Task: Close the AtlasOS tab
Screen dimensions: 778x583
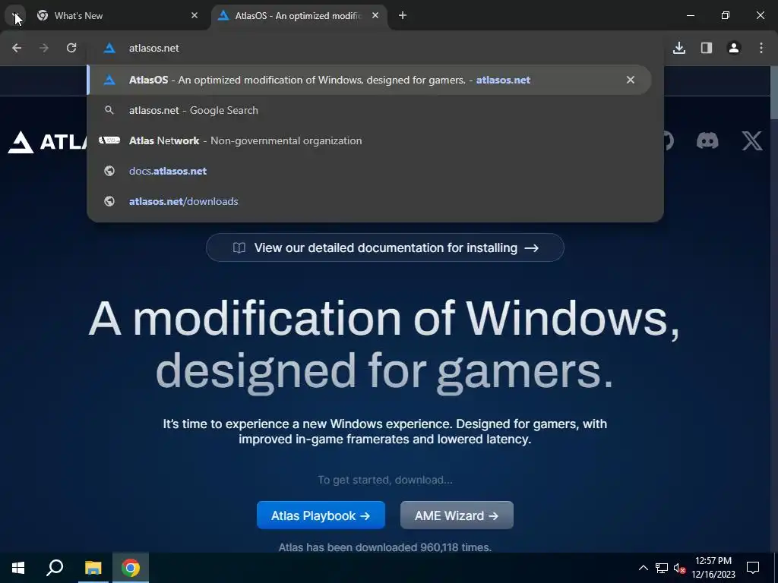Action: (x=375, y=15)
